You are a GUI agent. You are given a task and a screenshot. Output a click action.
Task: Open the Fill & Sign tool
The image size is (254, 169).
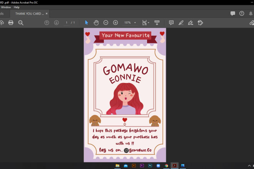click(x=190, y=23)
